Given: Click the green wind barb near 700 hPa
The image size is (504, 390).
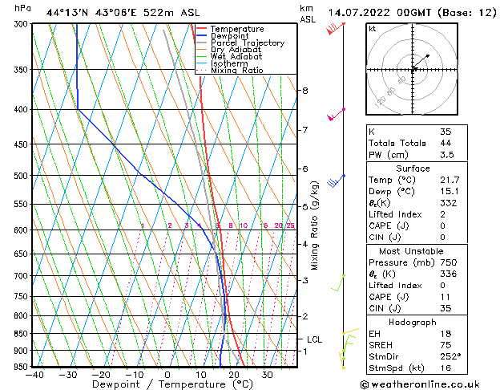Looking at the screenshot, I should coord(338,282).
